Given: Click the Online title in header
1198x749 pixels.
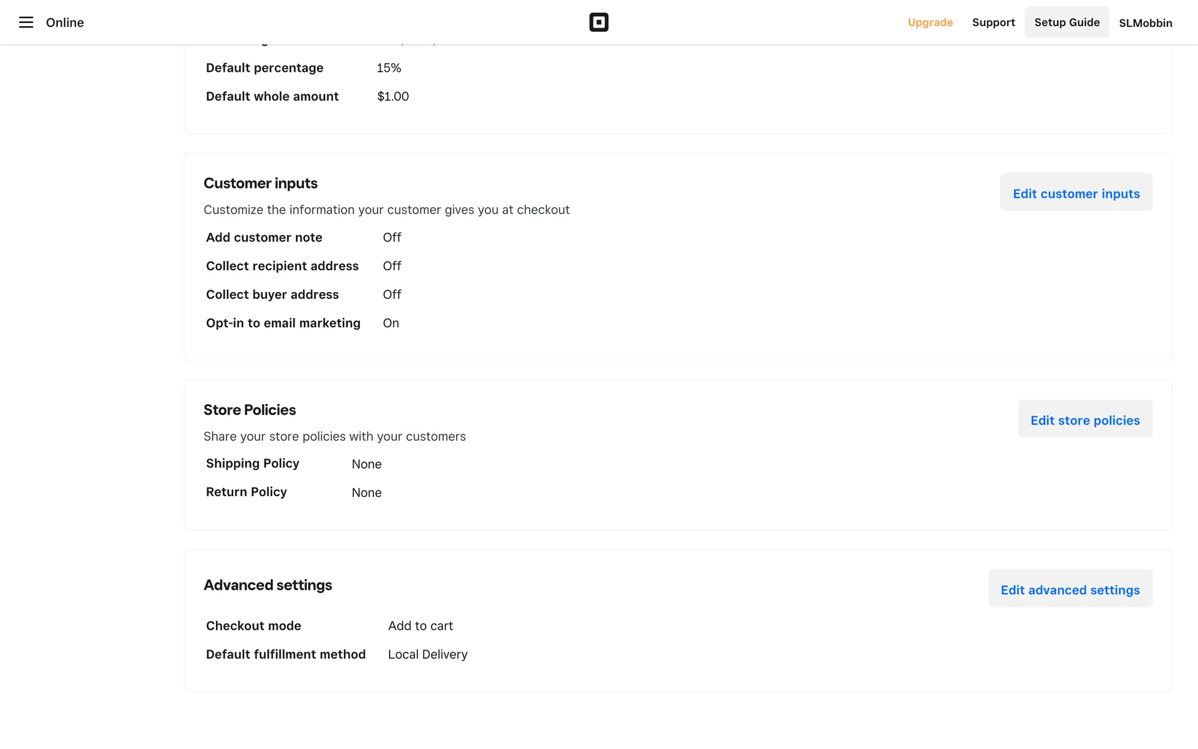Looking at the screenshot, I should click(65, 22).
